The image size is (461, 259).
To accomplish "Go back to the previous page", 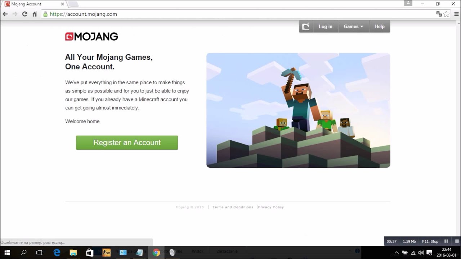I will coord(5,14).
